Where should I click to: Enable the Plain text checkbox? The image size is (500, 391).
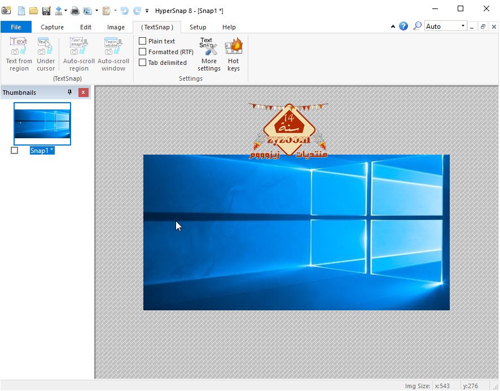[143, 41]
